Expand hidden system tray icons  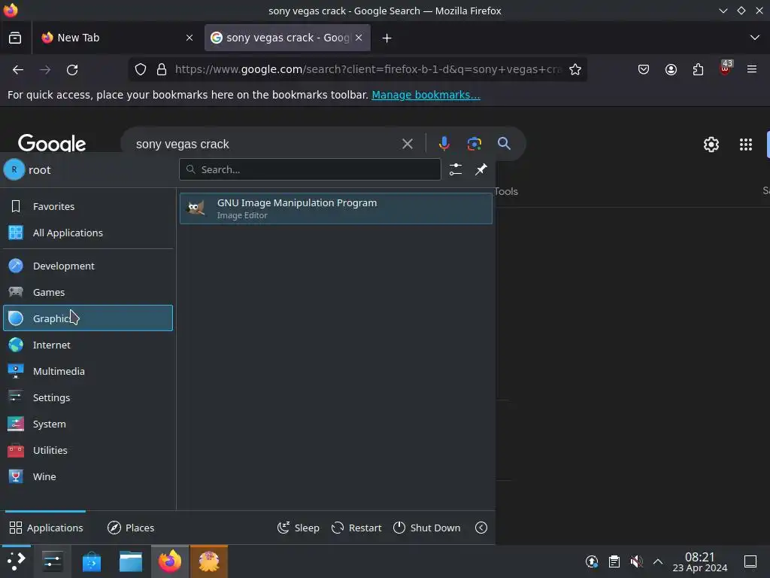tap(658, 561)
